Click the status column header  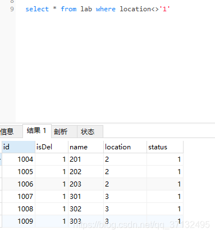[x=165, y=147]
